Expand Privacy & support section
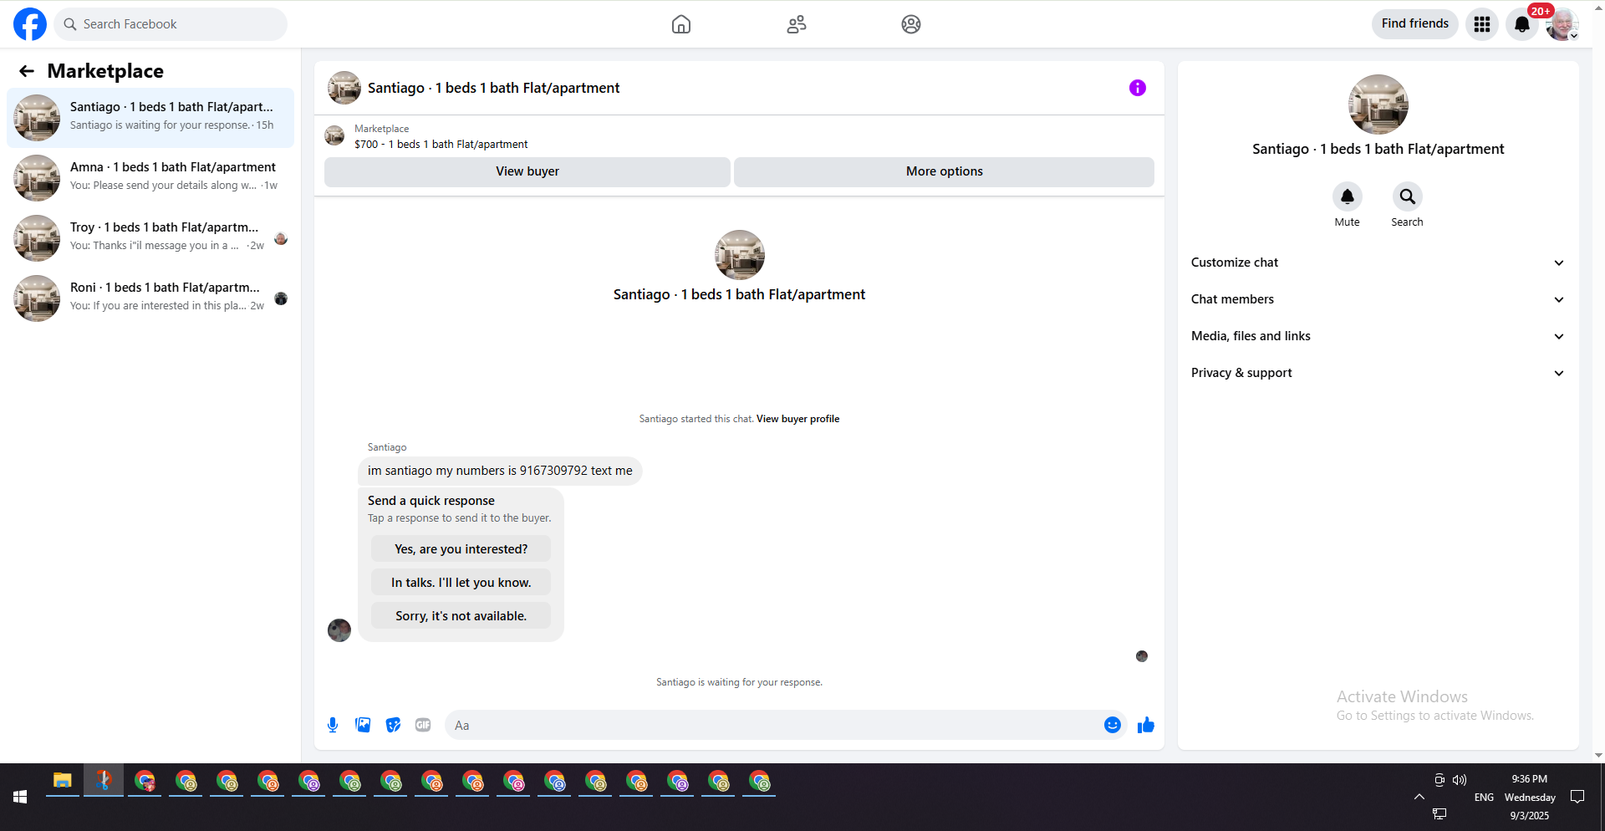 (x=1378, y=373)
